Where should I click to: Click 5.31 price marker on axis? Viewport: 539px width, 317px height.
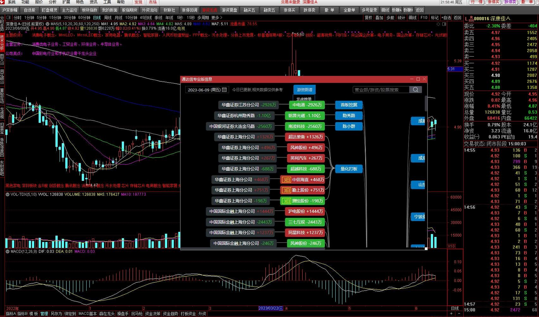click(455, 69)
